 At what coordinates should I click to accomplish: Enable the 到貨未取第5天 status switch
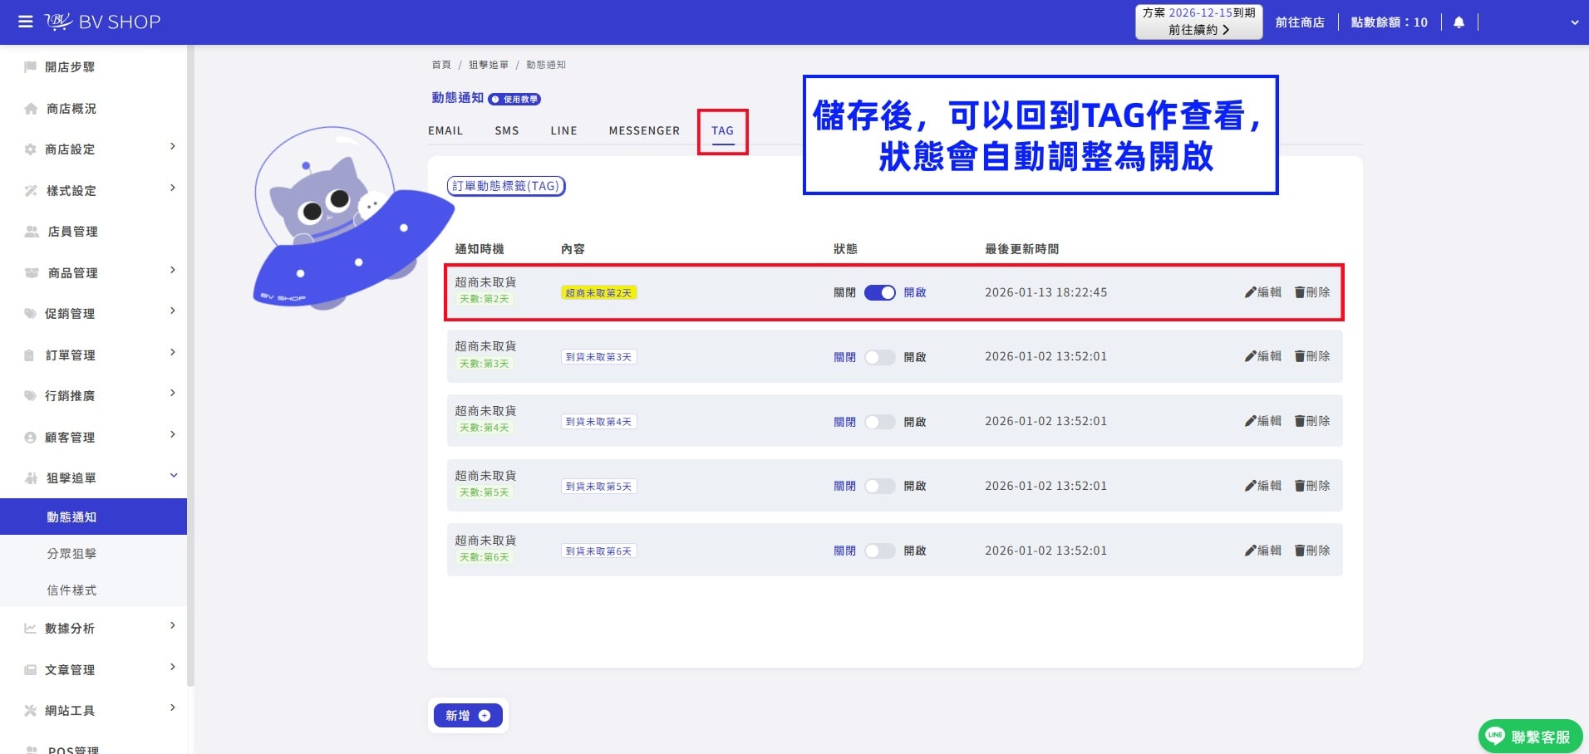tap(880, 486)
